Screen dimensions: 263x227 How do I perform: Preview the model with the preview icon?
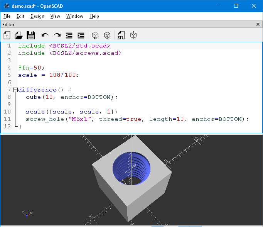click(x=95, y=36)
